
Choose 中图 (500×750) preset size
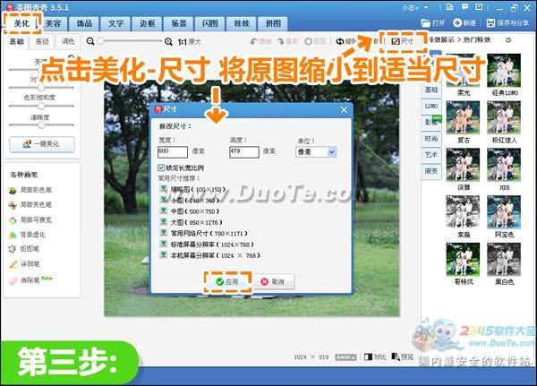coord(190,211)
